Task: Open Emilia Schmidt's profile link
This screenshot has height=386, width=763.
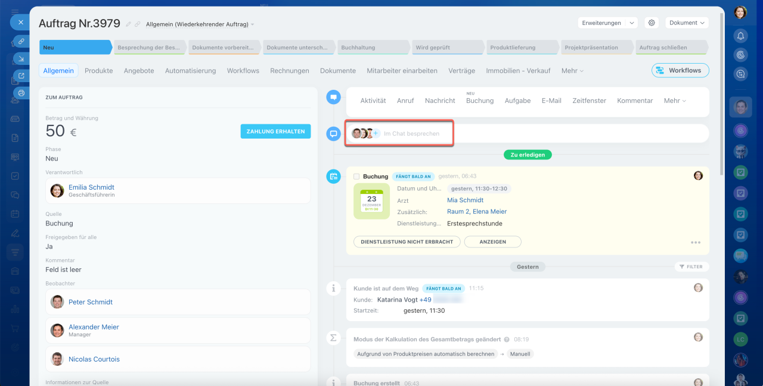Action: coord(91,187)
